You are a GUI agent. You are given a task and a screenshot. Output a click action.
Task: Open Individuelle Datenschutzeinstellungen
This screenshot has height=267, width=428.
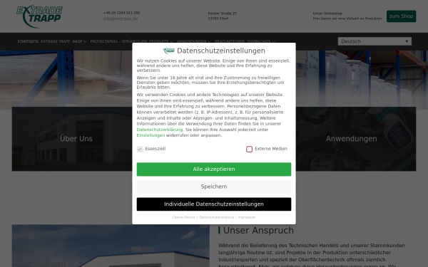(214, 204)
